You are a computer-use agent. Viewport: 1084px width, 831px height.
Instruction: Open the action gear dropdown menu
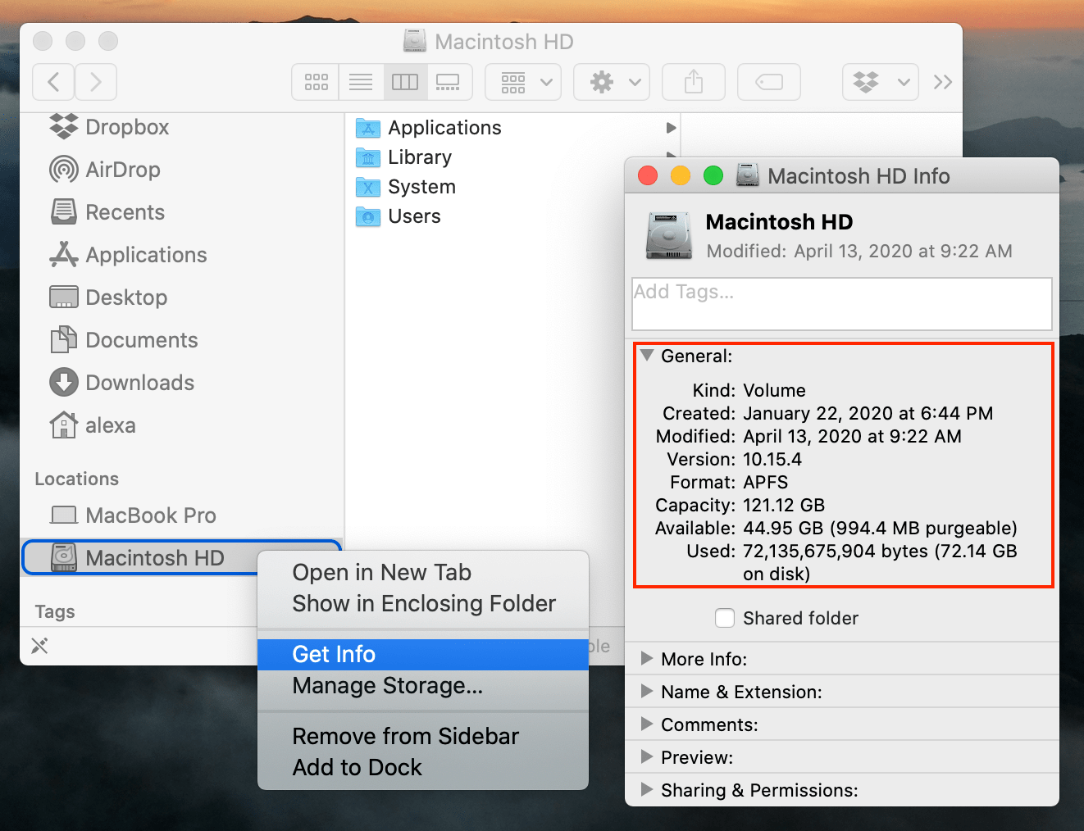(611, 82)
